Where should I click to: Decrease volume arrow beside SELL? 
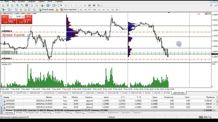(11, 17)
